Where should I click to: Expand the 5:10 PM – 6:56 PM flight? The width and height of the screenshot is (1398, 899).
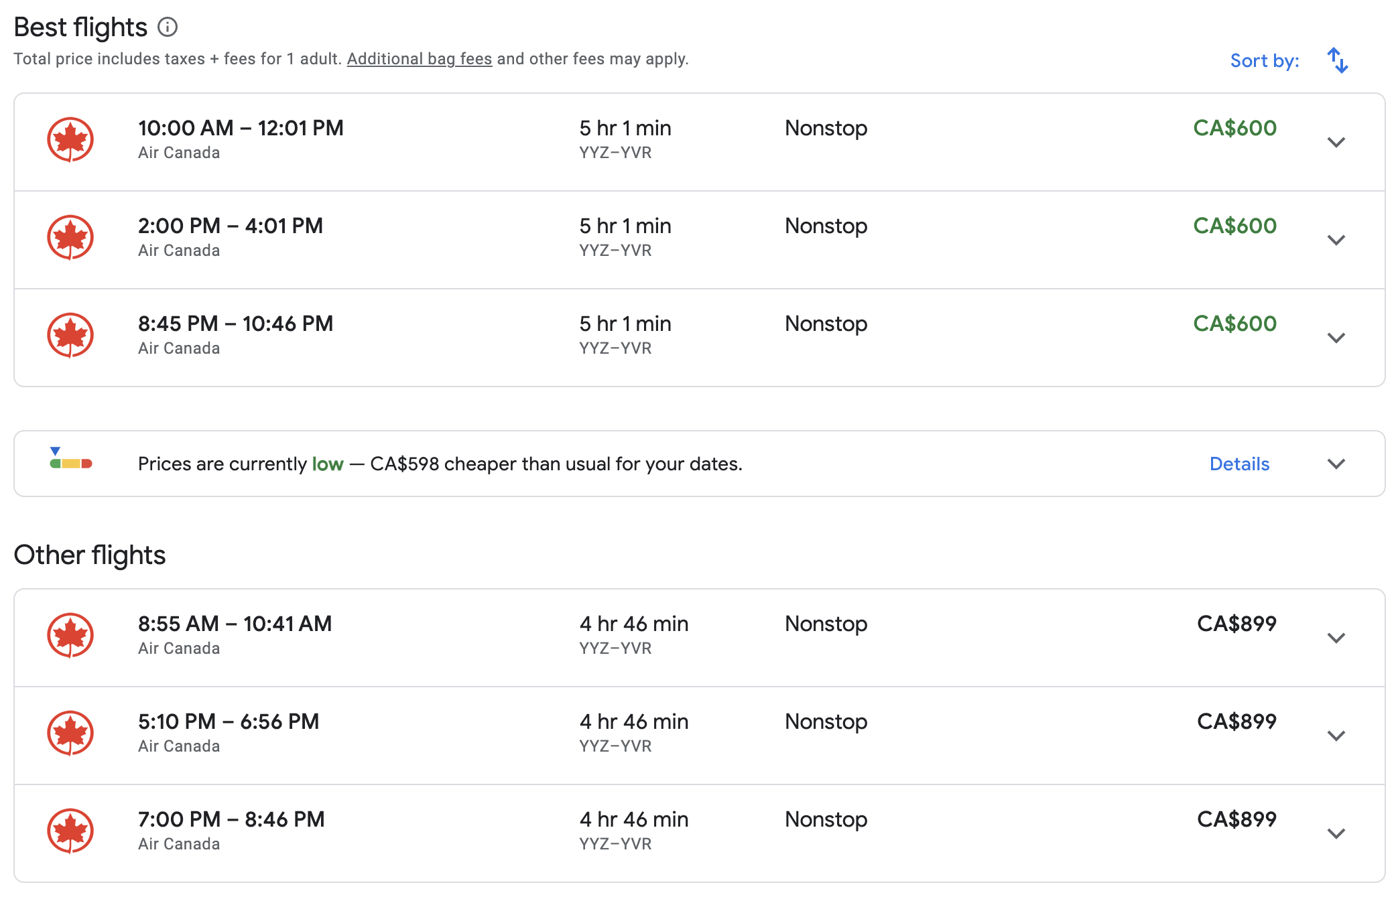point(1336,736)
